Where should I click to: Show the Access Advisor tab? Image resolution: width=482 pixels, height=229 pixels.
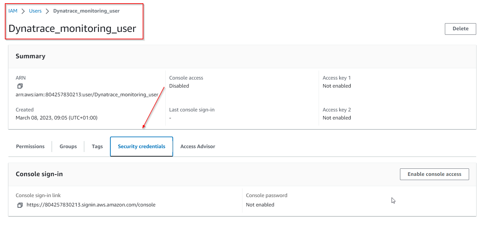[x=198, y=147]
